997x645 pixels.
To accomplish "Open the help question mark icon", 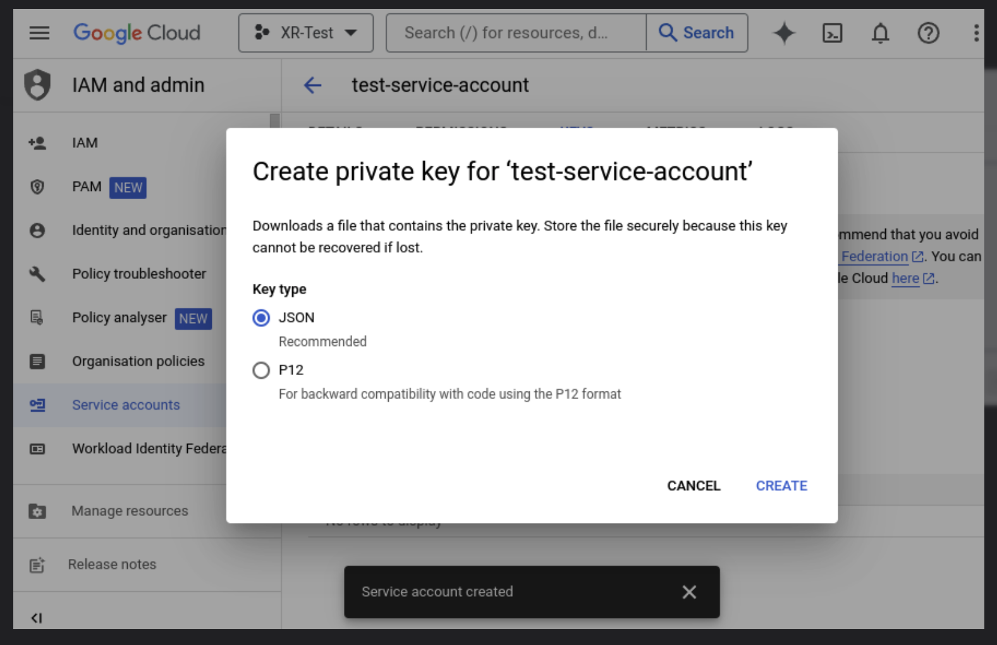I will (928, 33).
